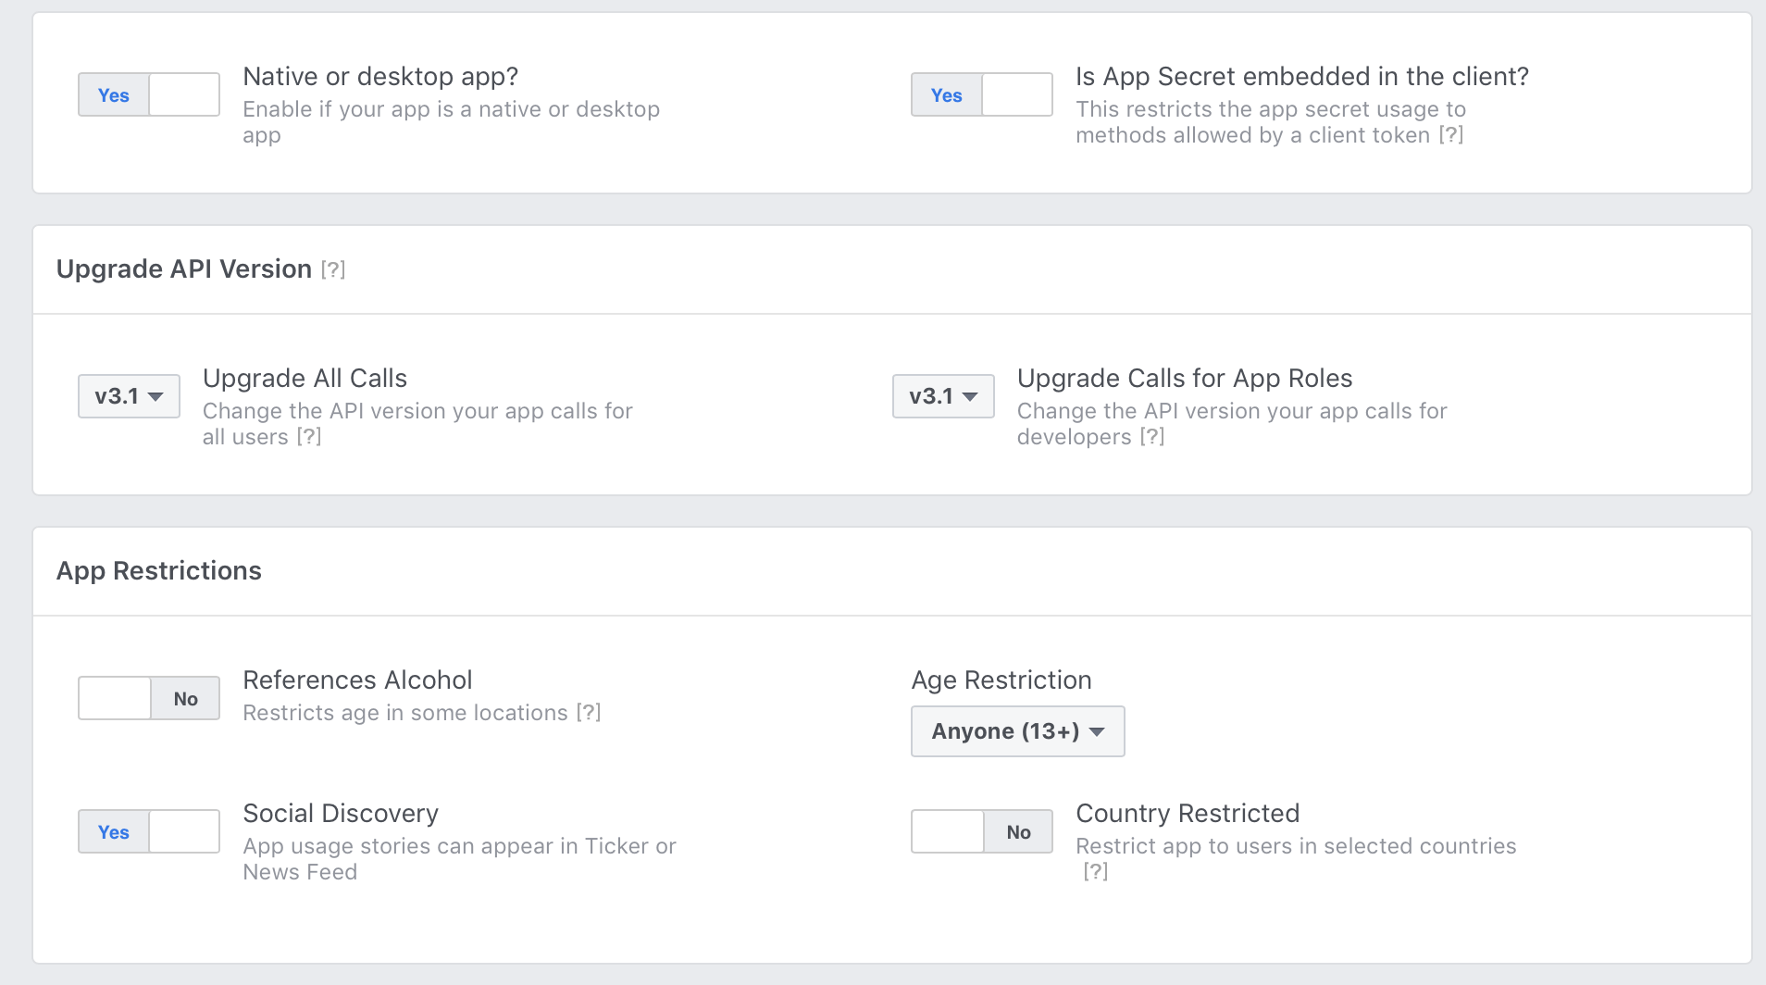Expand the Age Restriction dropdown
This screenshot has width=1766, height=985.
pos(1017,731)
